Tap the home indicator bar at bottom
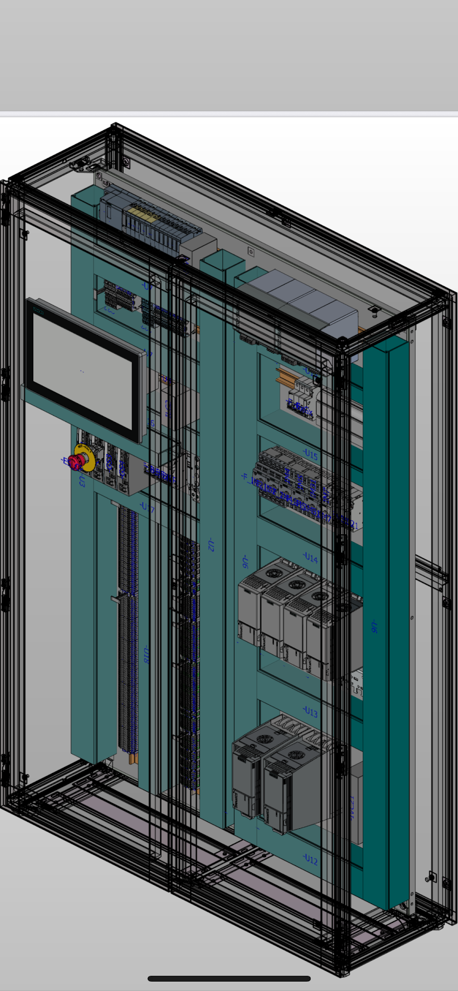The width and height of the screenshot is (458, 991). pyautogui.click(x=229, y=979)
